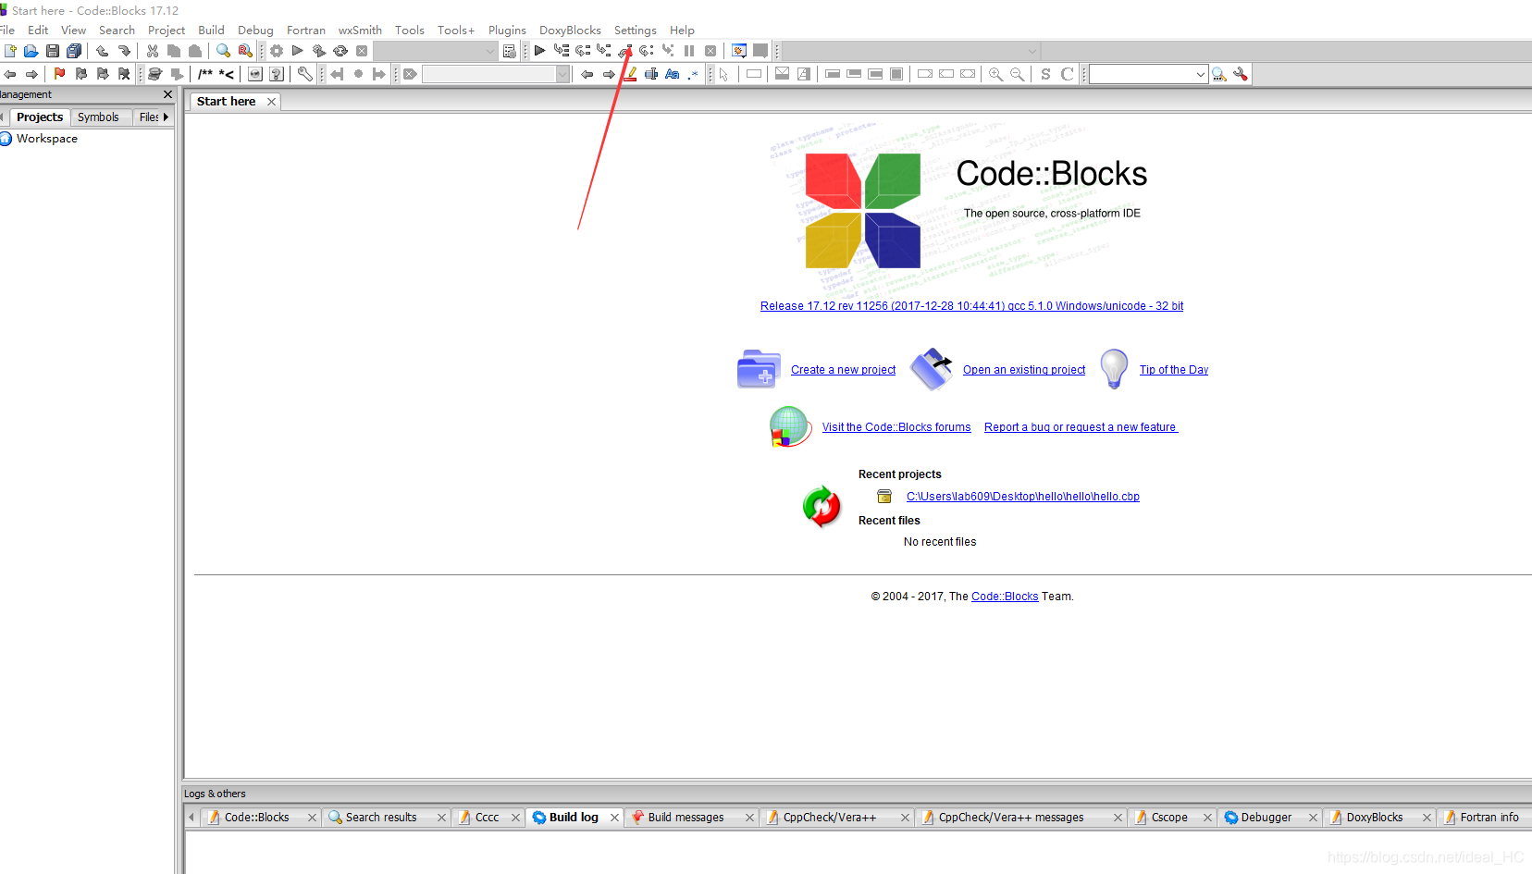Image resolution: width=1532 pixels, height=874 pixels.
Task: Open the Settings menu
Action: pos(635,30)
